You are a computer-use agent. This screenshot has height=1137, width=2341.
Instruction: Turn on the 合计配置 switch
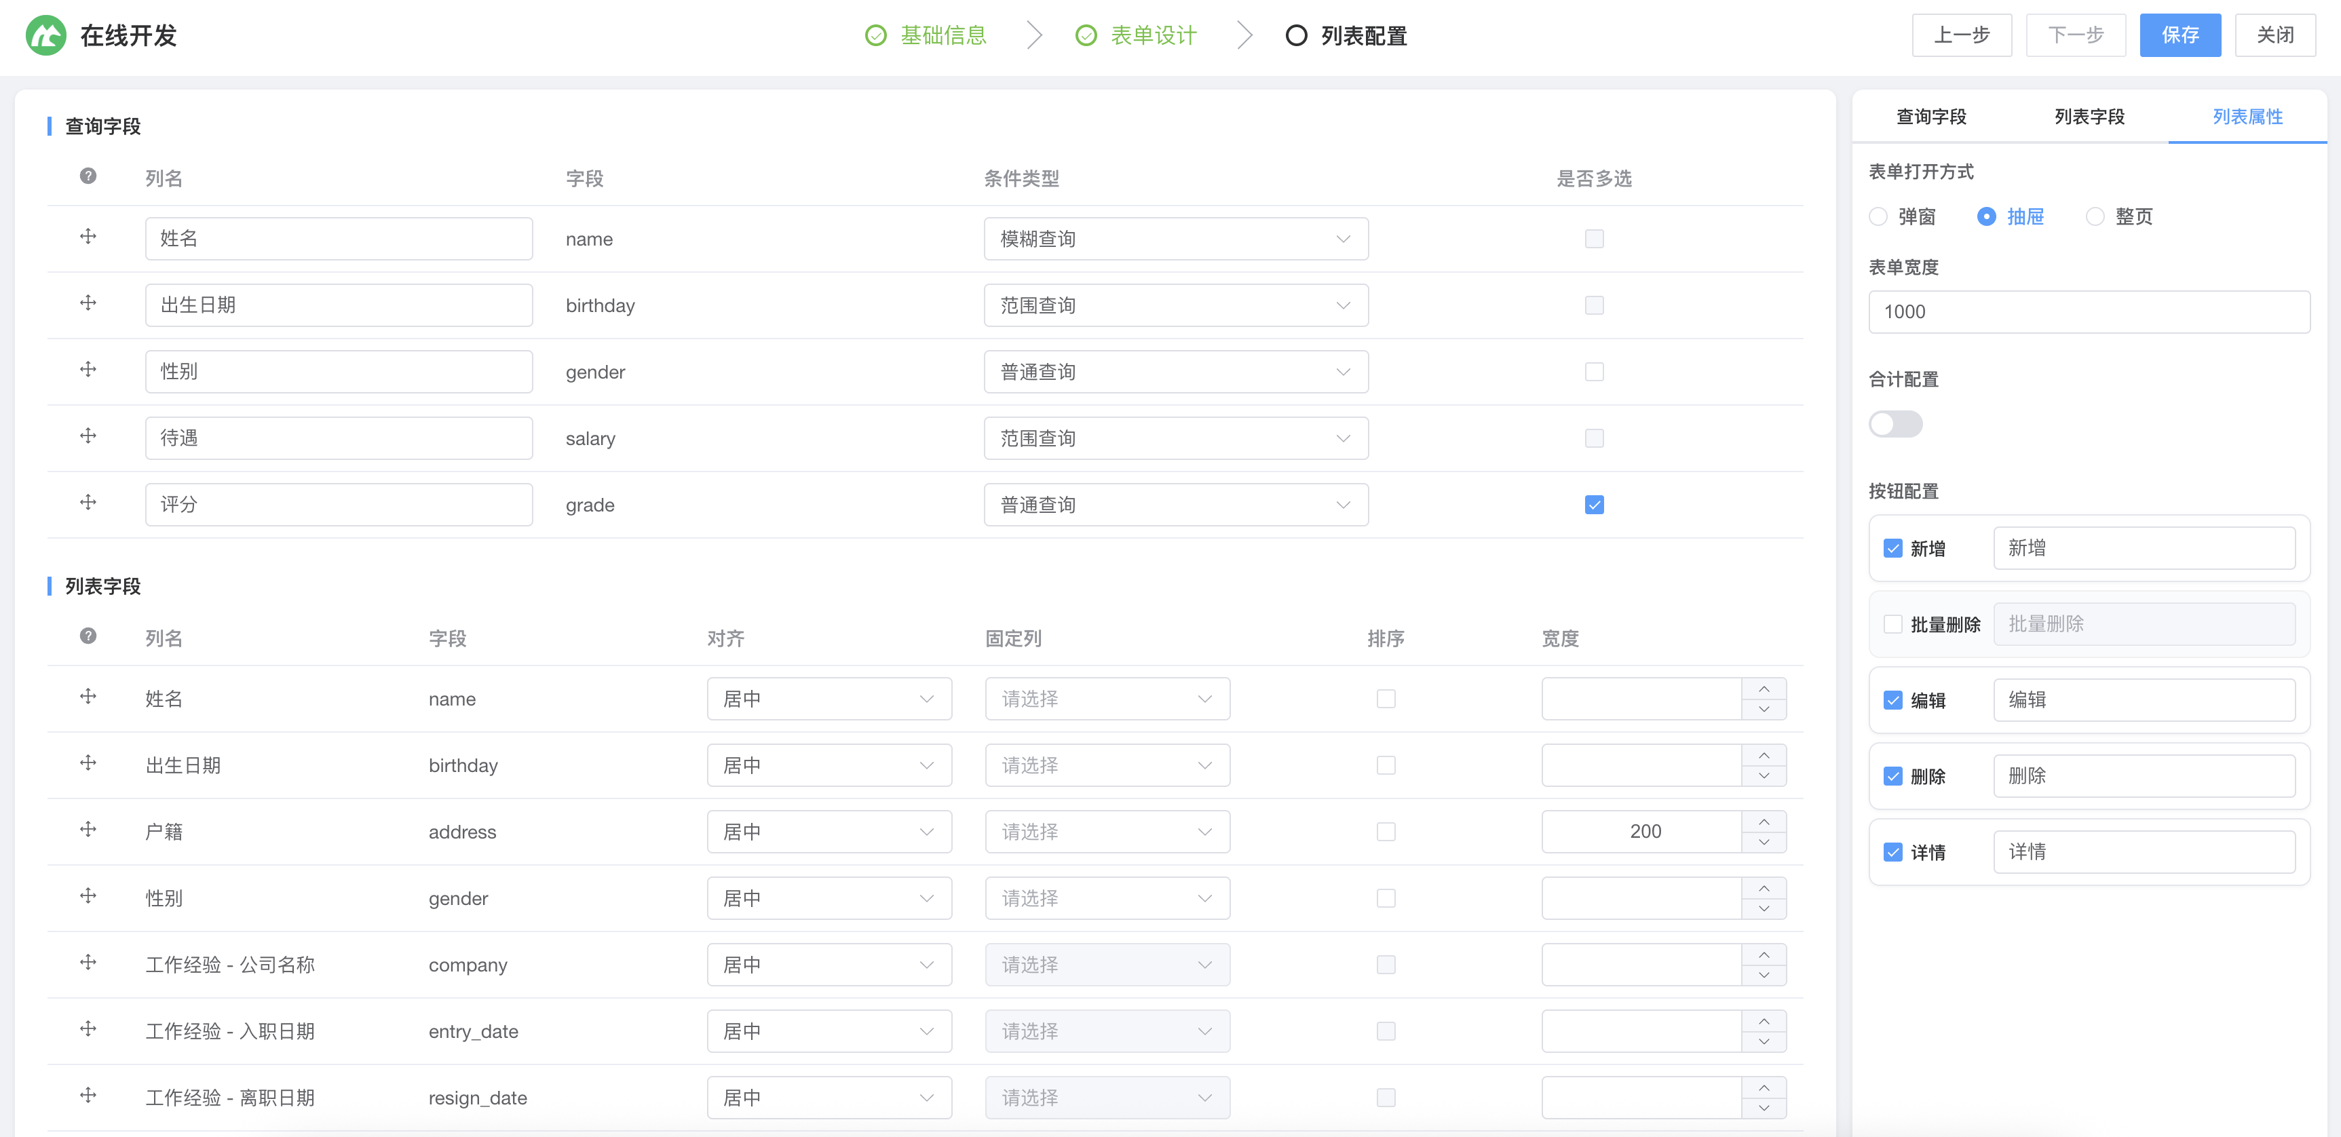(1896, 423)
